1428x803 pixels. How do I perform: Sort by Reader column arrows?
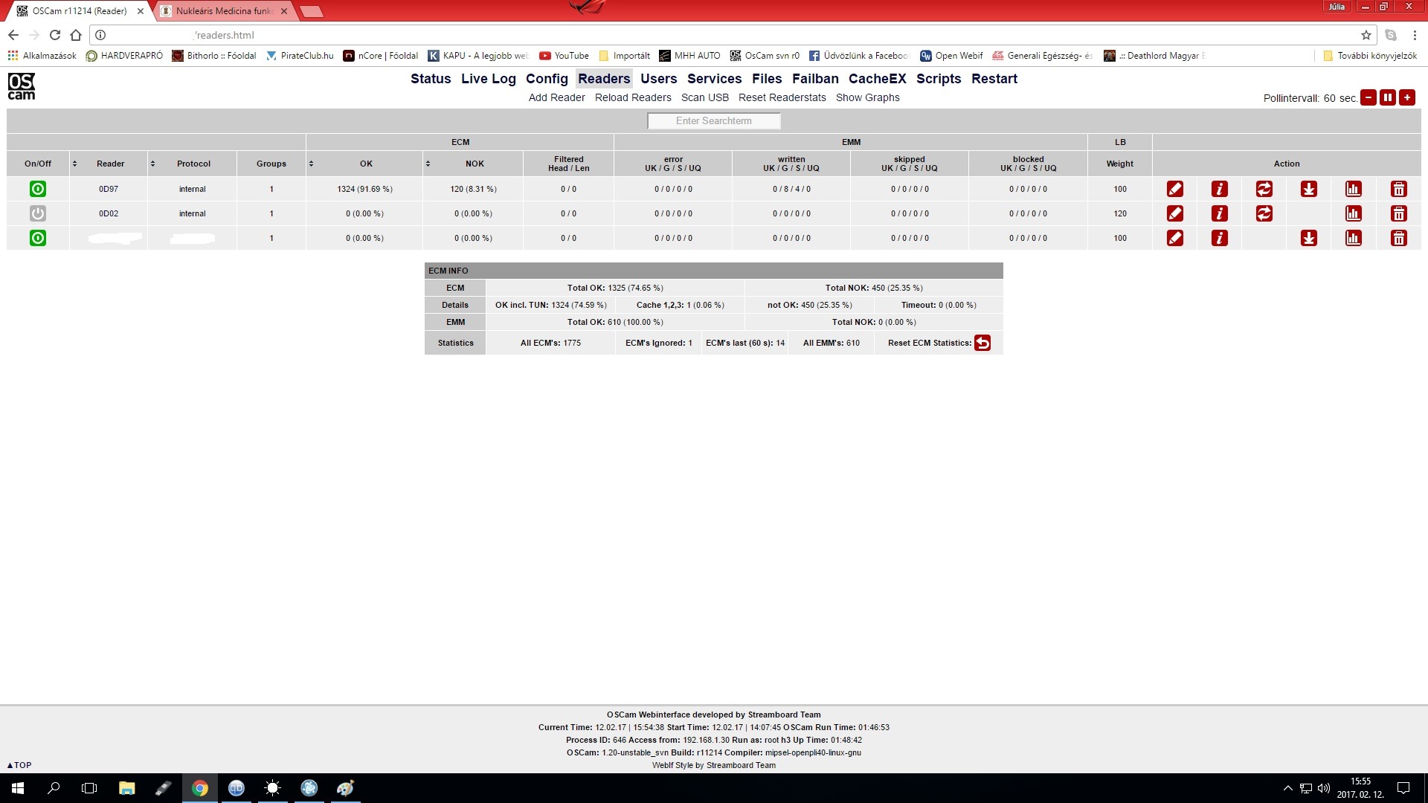tap(74, 164)
